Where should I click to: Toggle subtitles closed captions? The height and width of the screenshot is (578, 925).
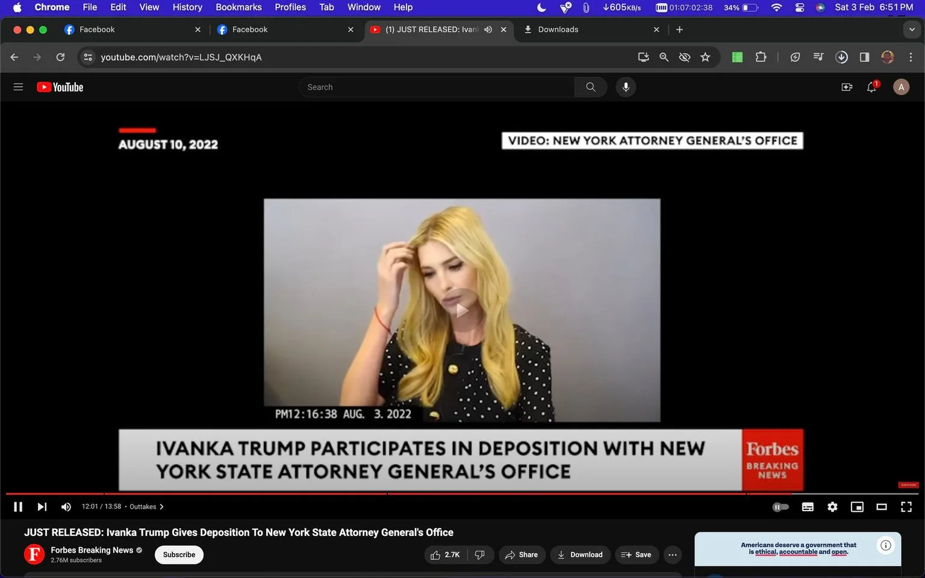pos(808,507)
